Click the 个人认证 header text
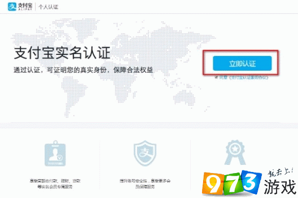 [x=48, y=7]
